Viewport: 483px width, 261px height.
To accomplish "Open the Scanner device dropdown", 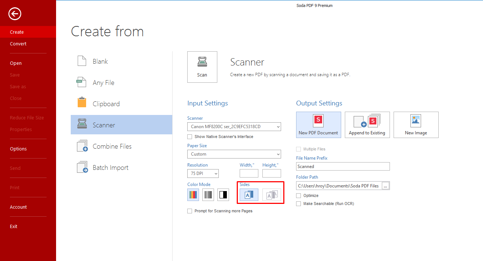I will click(234, 127).
